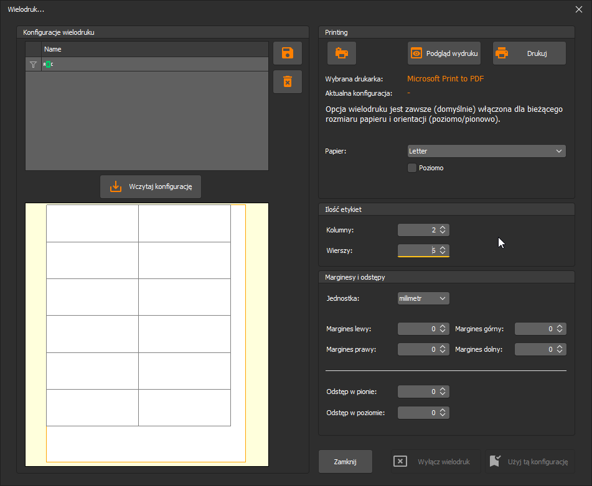Decrease Margines prawy with down arrow
Viewport: 592px width, 486px height.
[x=443, y=352]
